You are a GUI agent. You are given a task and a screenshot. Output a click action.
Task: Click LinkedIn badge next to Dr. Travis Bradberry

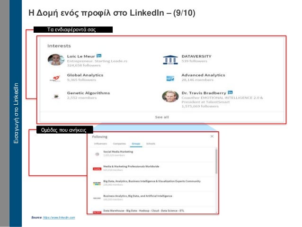[x=230, y=92]
